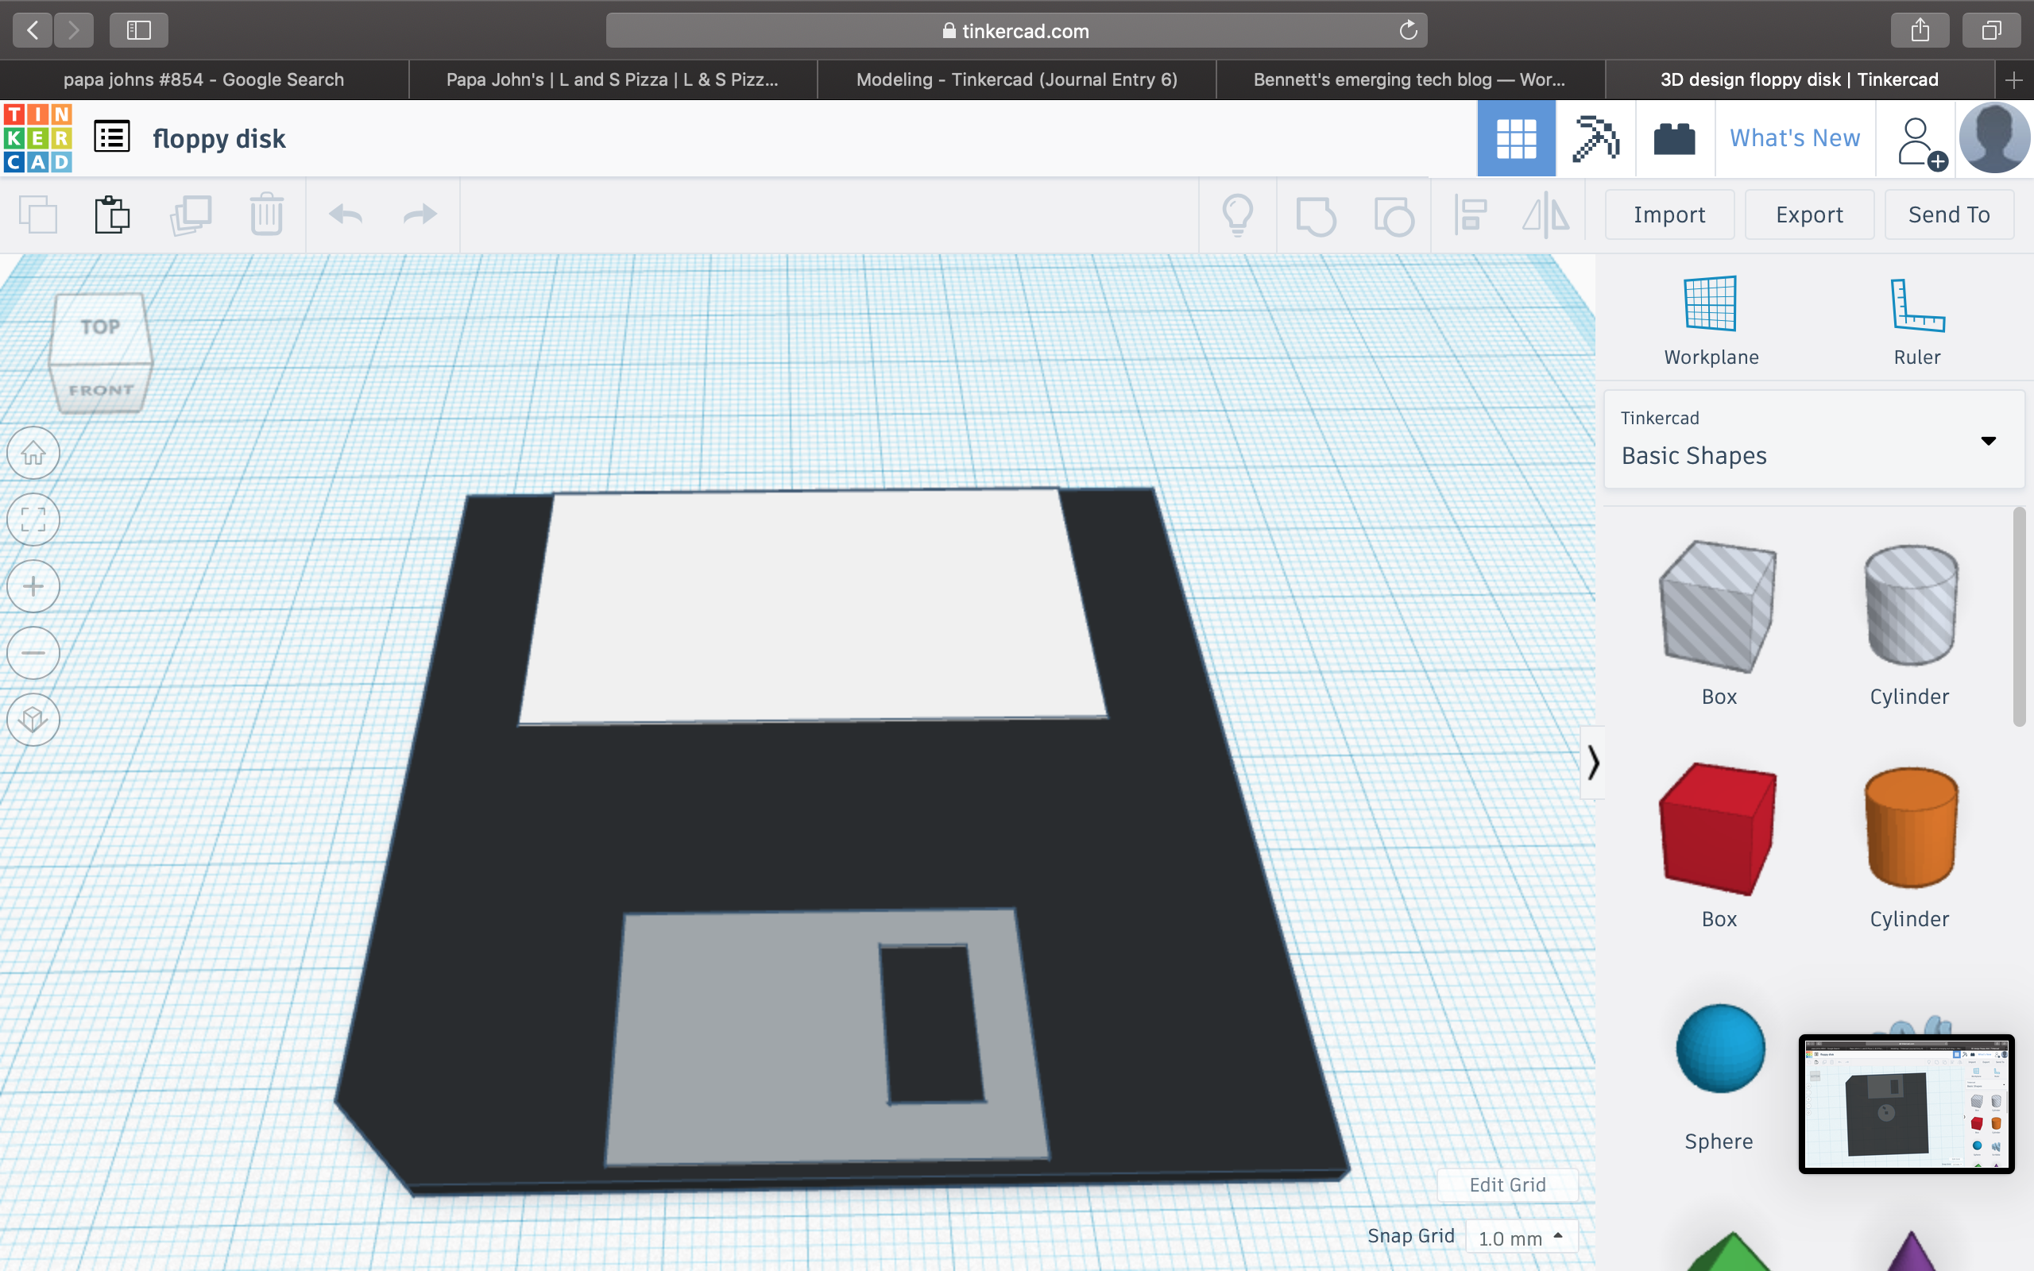Toggle the Show all lightbulb icon
2034x1271 pixels.
[x=1237, y=214]
